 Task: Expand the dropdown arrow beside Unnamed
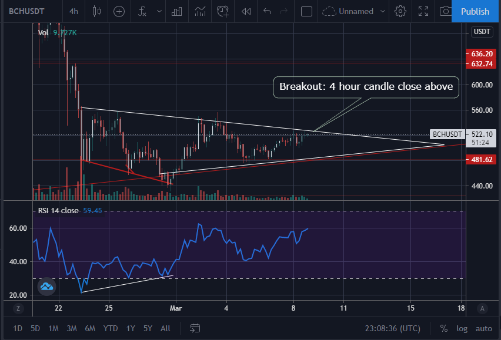(x=382, y=12)
